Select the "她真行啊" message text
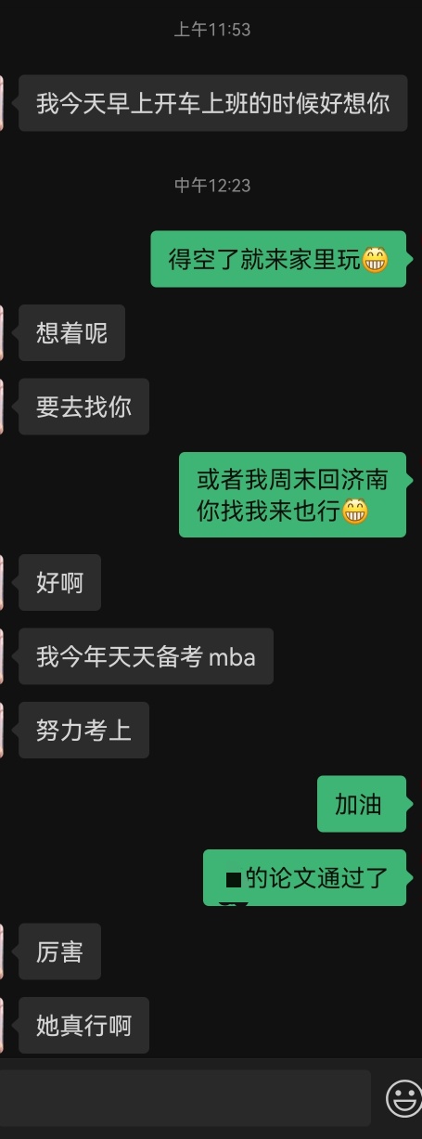 (x=83, y=1026)
